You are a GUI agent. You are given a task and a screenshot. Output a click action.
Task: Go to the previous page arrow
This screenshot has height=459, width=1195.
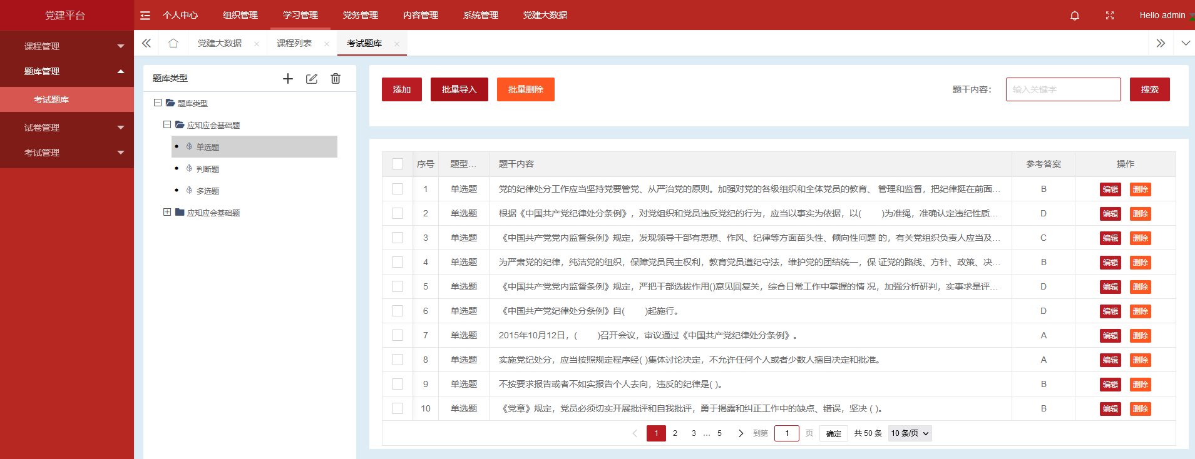point(635,433)
